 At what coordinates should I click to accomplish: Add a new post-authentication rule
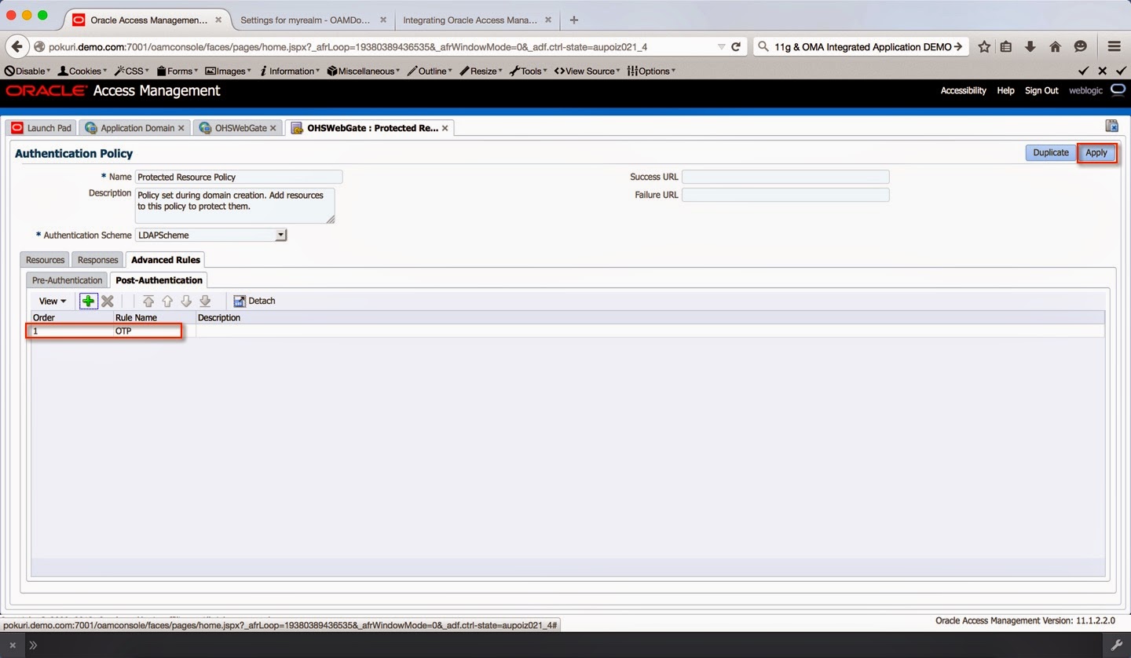[88, 301]
